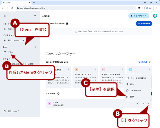Click the sidebar search icon

click(35, 16)
